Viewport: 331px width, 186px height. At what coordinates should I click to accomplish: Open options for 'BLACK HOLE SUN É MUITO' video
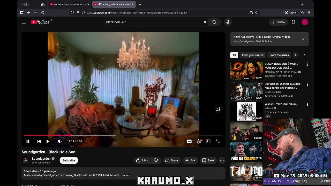point(307,64)
